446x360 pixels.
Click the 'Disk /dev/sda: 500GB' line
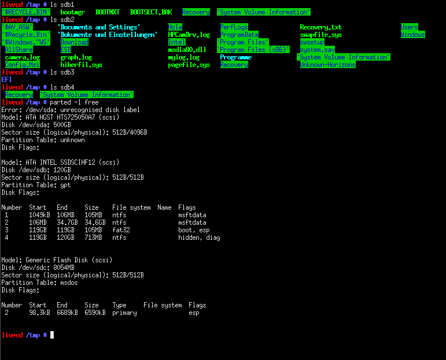coord(36,125)
